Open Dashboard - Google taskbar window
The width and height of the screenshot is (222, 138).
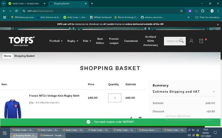click(x=52, y=135)
